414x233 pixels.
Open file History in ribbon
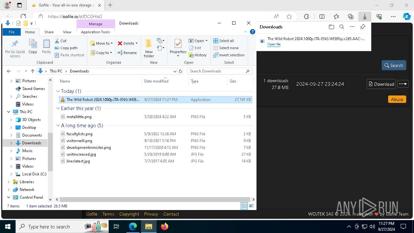click(x=198, y=55)
